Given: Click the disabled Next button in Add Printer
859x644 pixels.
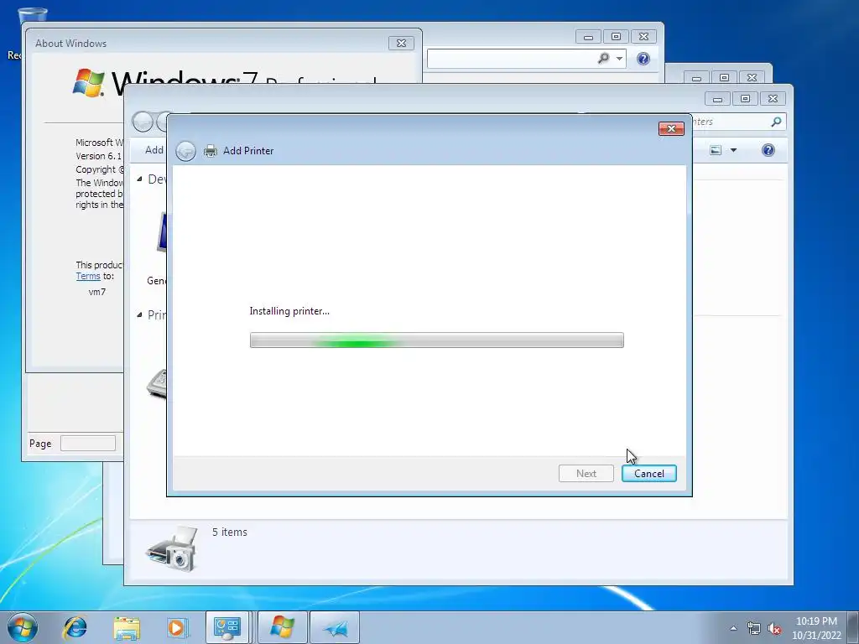Looking at the screenshot, I should (586, 474).
